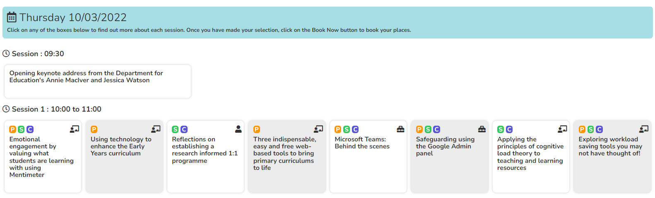Image resolution: width=655 pixels, height=198 pixels.
Task: Click the clock icon next to Session 1
Action: [x=6, y=109]
